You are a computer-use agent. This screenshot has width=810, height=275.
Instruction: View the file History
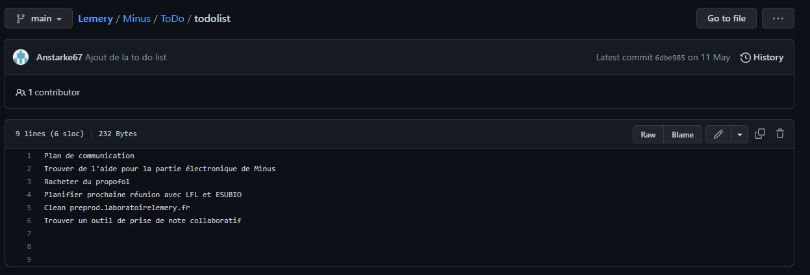(762, 57)
